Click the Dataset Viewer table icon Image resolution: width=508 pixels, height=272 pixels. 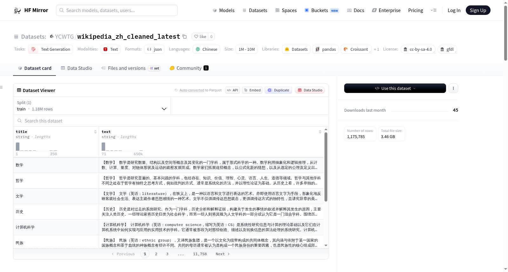[19, 90]
